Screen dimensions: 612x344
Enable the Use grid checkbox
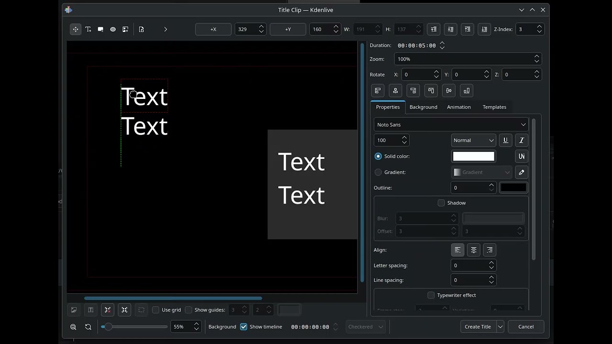156,310
